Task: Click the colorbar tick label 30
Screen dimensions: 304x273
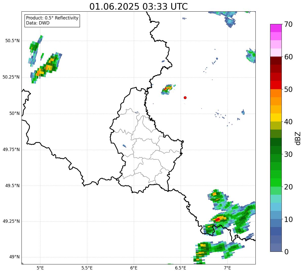Action: (x=288, y=154)
